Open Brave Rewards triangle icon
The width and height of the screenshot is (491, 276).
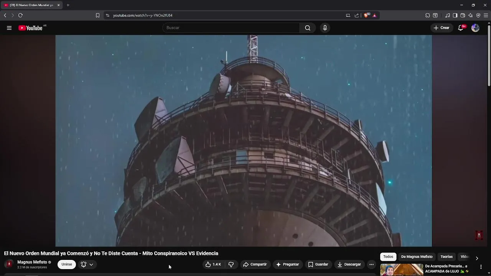374,15
